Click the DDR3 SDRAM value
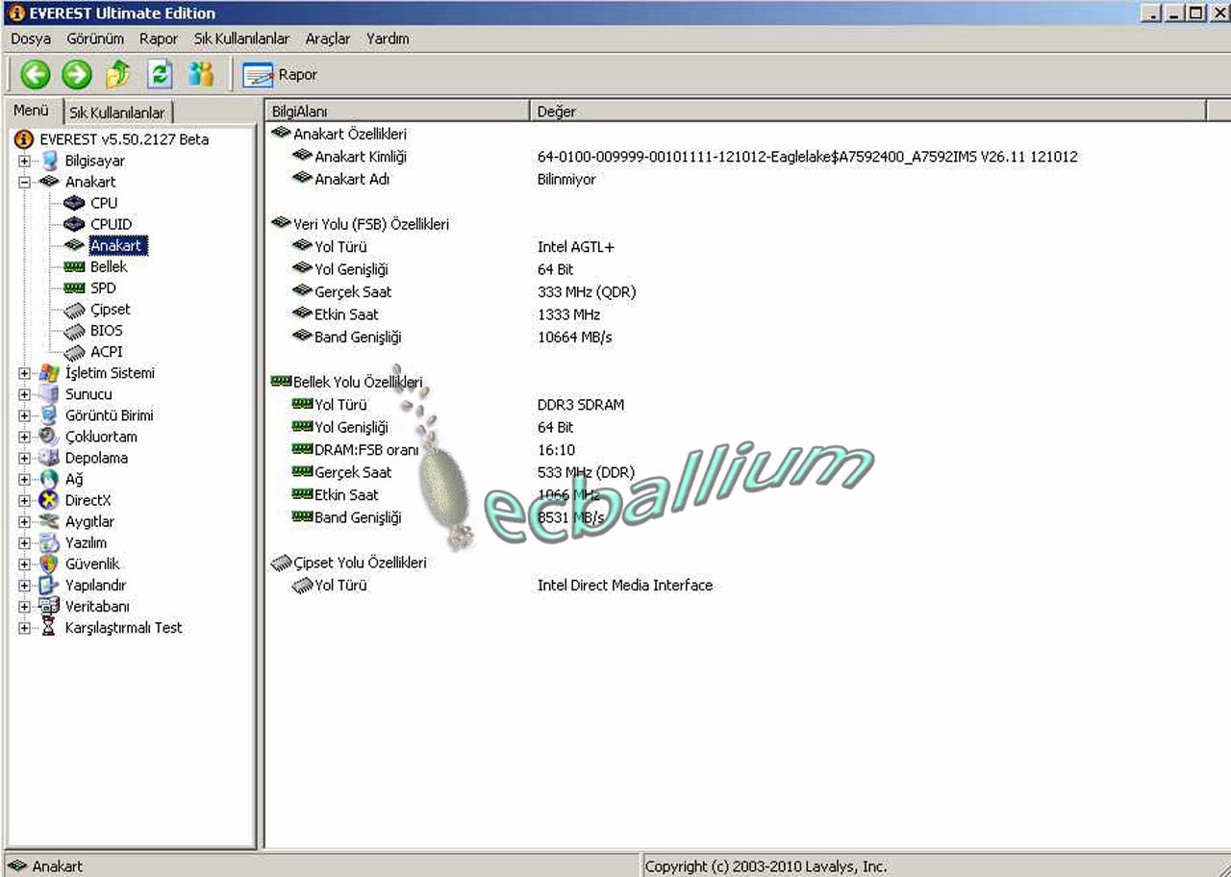Screen dimensions: 1231x877 tap(581, 405)
